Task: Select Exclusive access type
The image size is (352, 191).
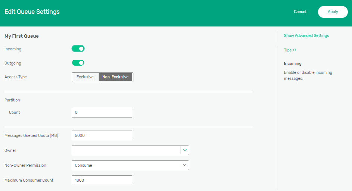Action: [85, 77]
